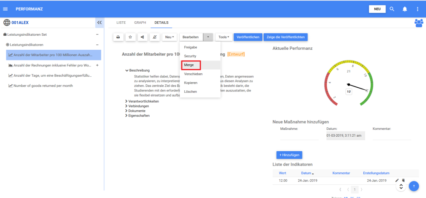Click the [Entwurf] status label
The image size is (426, 198).
(x=236, y=55)
